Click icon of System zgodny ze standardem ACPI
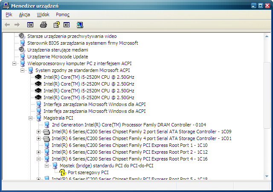This screenshot has height=192, width=273. (x=30, y=70)
